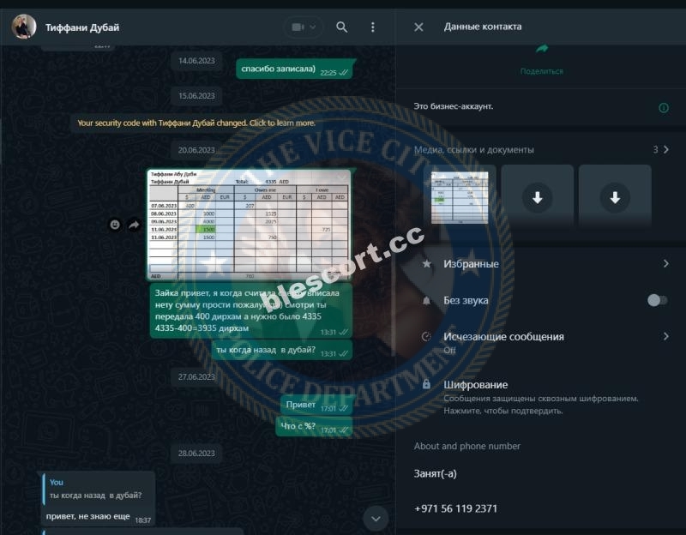Download the second media item
686x535 pixels.
pyautogui.click(x=538, y=198)
